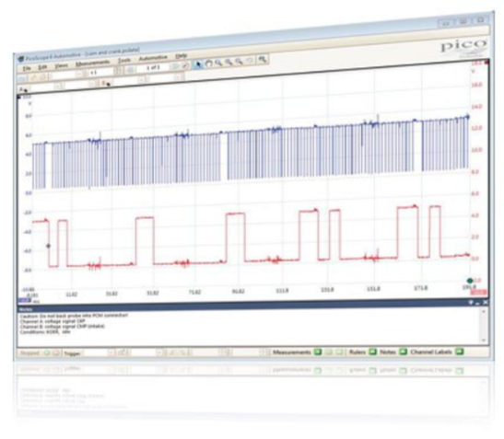Open Channel B options button
Image resolution: width=504 pixels, height=439 pixels.
tap(106, 84)
